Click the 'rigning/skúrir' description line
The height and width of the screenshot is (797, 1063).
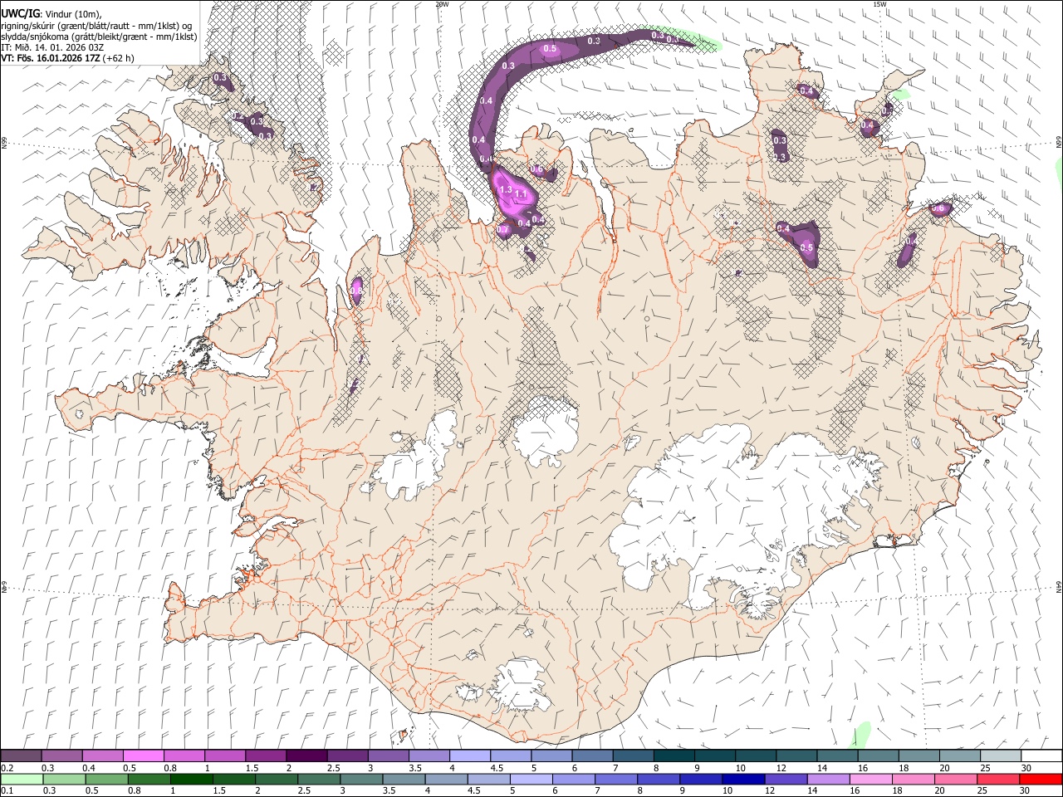[x=96, y=26]
